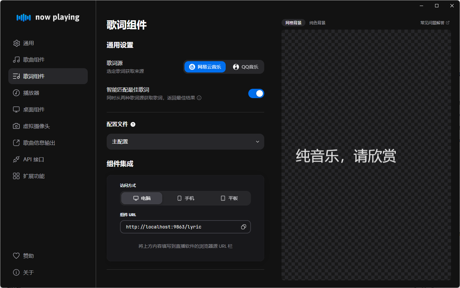Select 手机 access mode
Screen dimensions: 460x288
[185, 198]
